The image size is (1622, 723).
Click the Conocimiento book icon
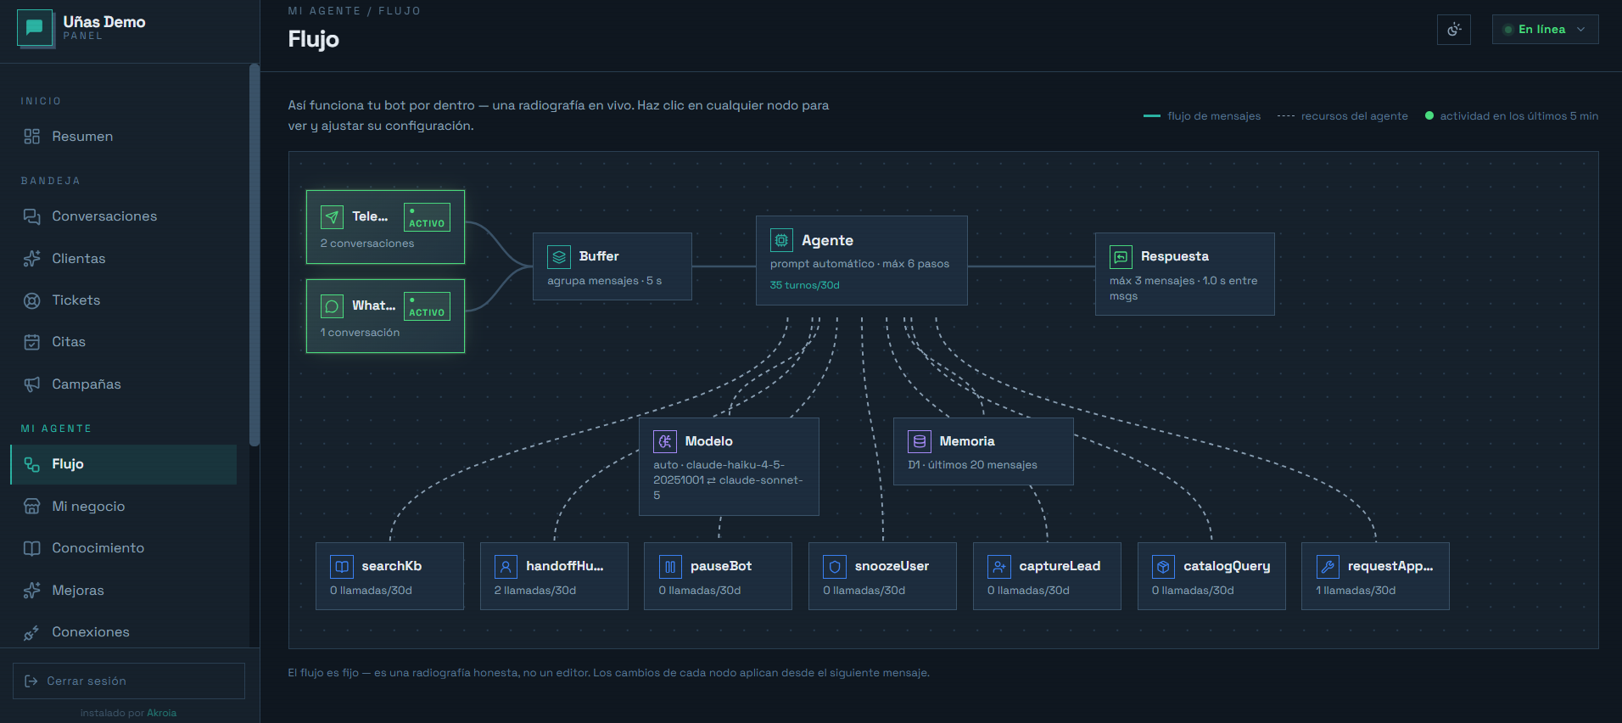click(x=32, y=548)
